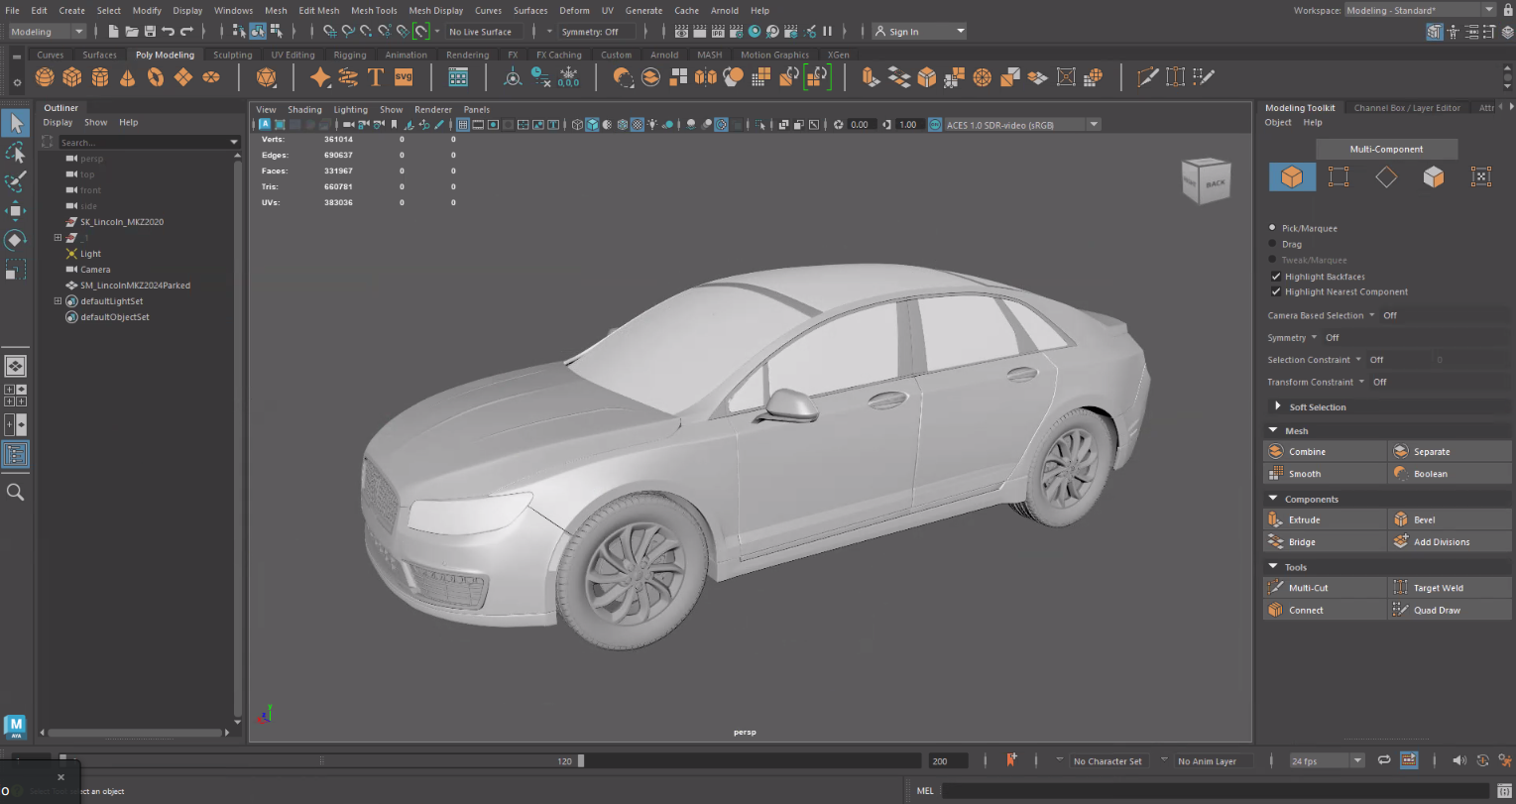Click the SVG creation icon on the shelf
Image resolution: width=1516 pixels, height=804 pixels.
point(404,76)
